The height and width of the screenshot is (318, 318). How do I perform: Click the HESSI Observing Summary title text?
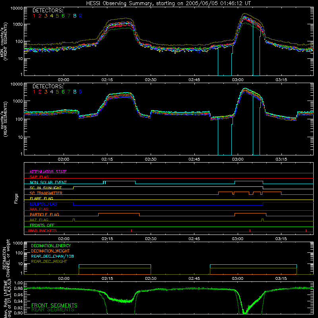click(x=168, y=3)
